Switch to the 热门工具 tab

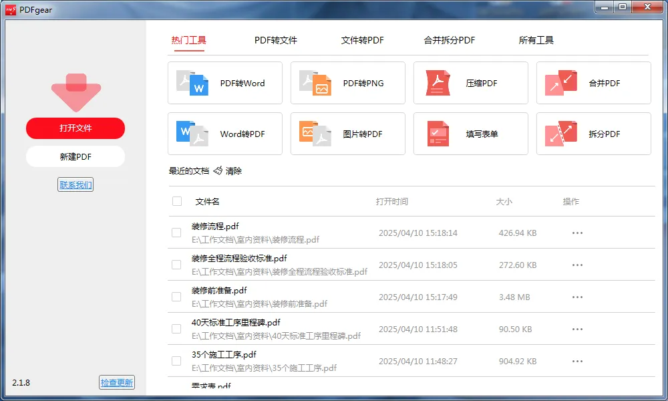[189, 41]
